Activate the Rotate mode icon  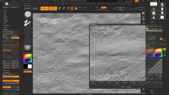coord(68,8)
